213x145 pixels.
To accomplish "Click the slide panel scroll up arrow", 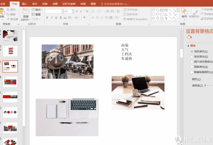I will tap(23, 28).
